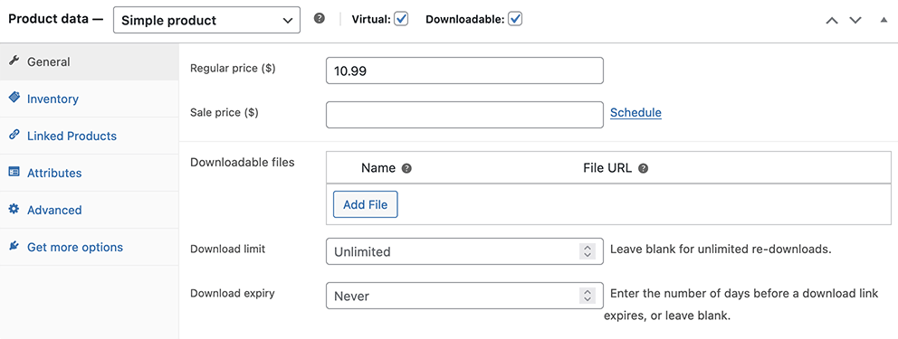Open the Attributes tab
The width and height of the screenshot is (898, 339).
pyautogui.click(x=90, y=173)
